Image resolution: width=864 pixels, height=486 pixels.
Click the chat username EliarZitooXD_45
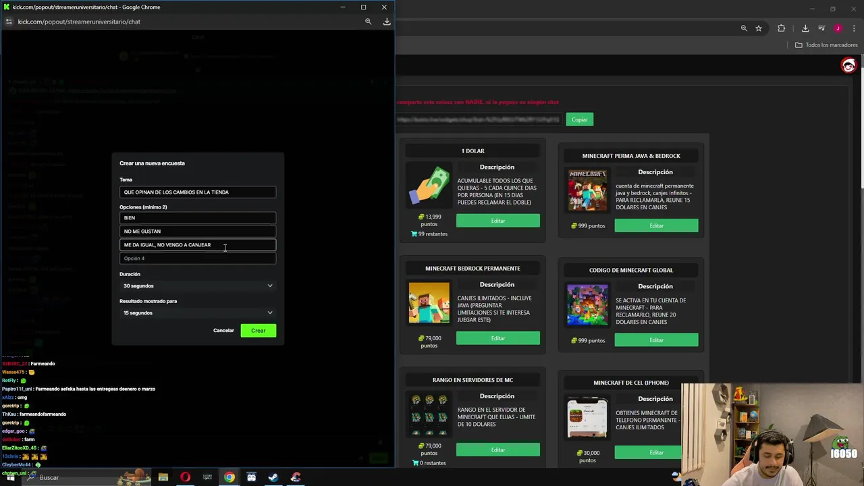[19, 448]
